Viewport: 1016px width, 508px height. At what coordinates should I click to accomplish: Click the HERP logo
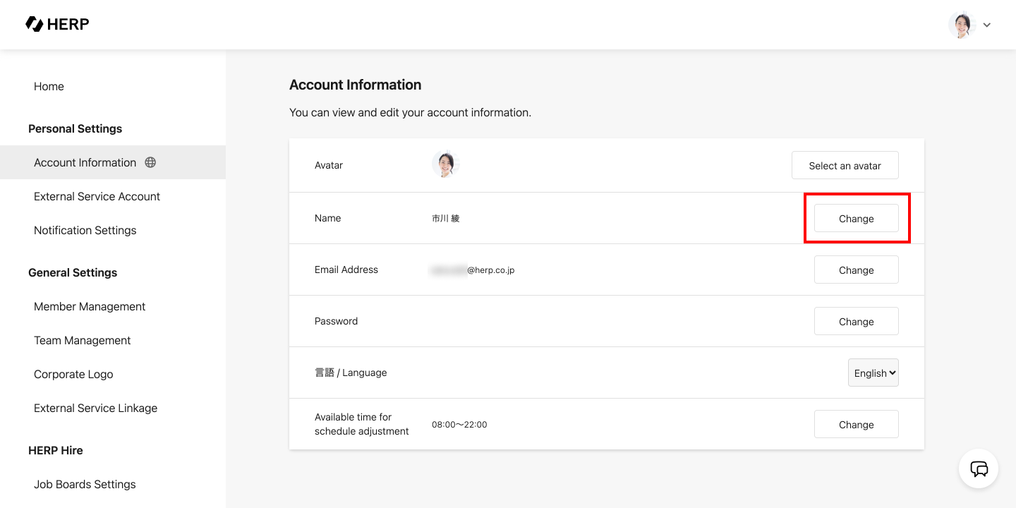[x=57, y=25]
